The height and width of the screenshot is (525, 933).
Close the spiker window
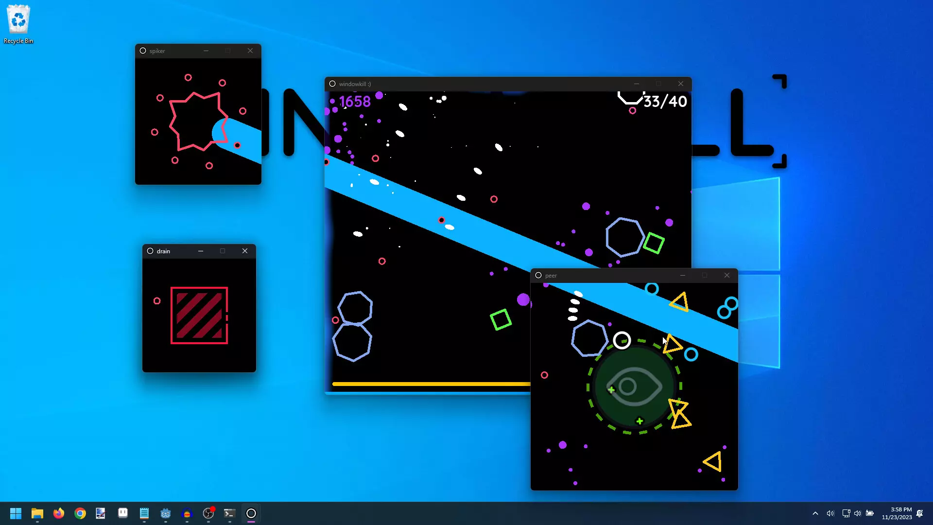(x=250, y=51)
